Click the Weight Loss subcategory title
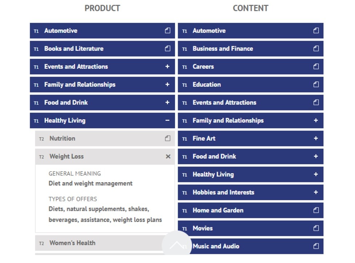Viewport: 355px width, 263px height. click(x=66, y=157)
